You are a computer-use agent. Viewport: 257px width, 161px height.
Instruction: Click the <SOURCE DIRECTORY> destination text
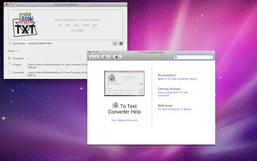(x=40, y=44)
